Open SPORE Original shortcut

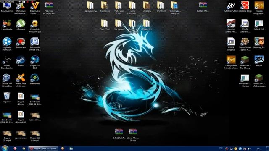[231, 44]
